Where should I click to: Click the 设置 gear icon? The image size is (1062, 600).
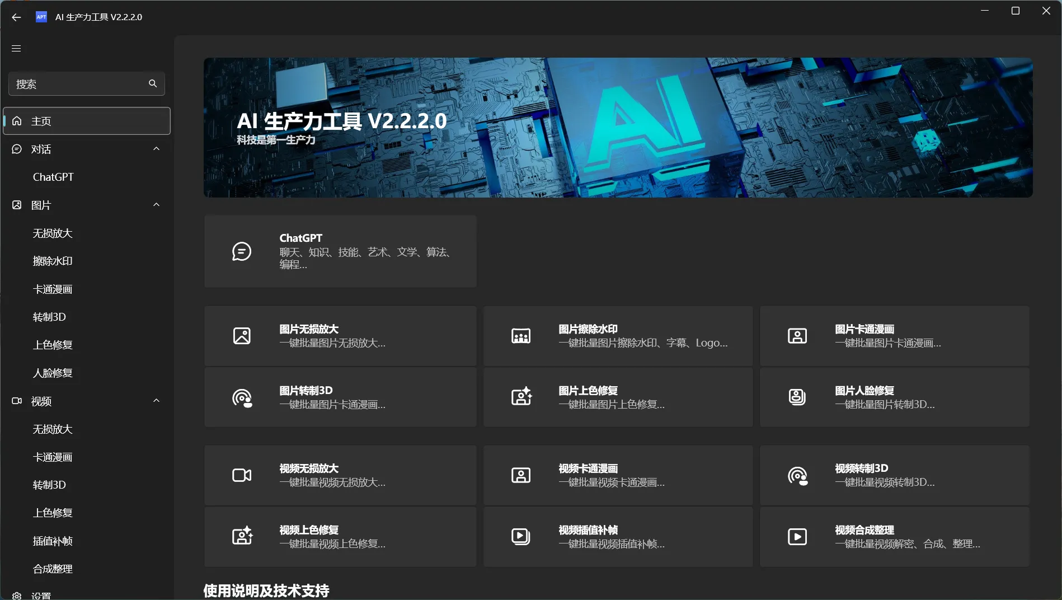17,596
